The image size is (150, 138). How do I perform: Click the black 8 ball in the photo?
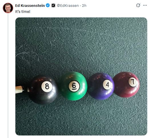click(43, 90)
